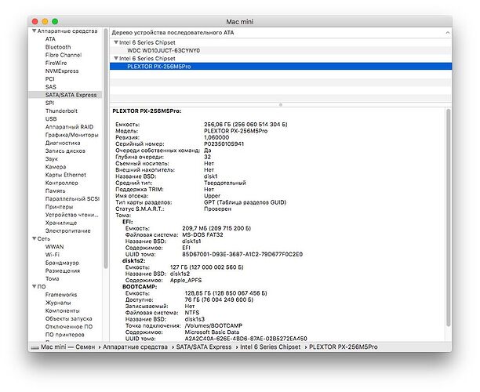Click UUID value 85D67001-D93E-3687-A1C2-79D677F0C2E0
The image size is (480, 392).
tap(242, 254)
